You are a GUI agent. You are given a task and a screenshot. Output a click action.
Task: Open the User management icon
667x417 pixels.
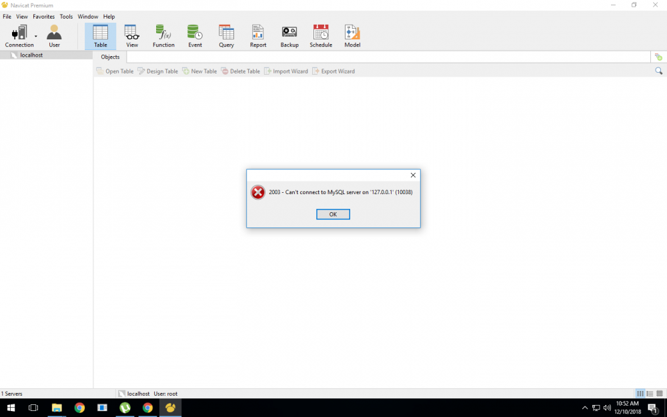coord(54,36)
